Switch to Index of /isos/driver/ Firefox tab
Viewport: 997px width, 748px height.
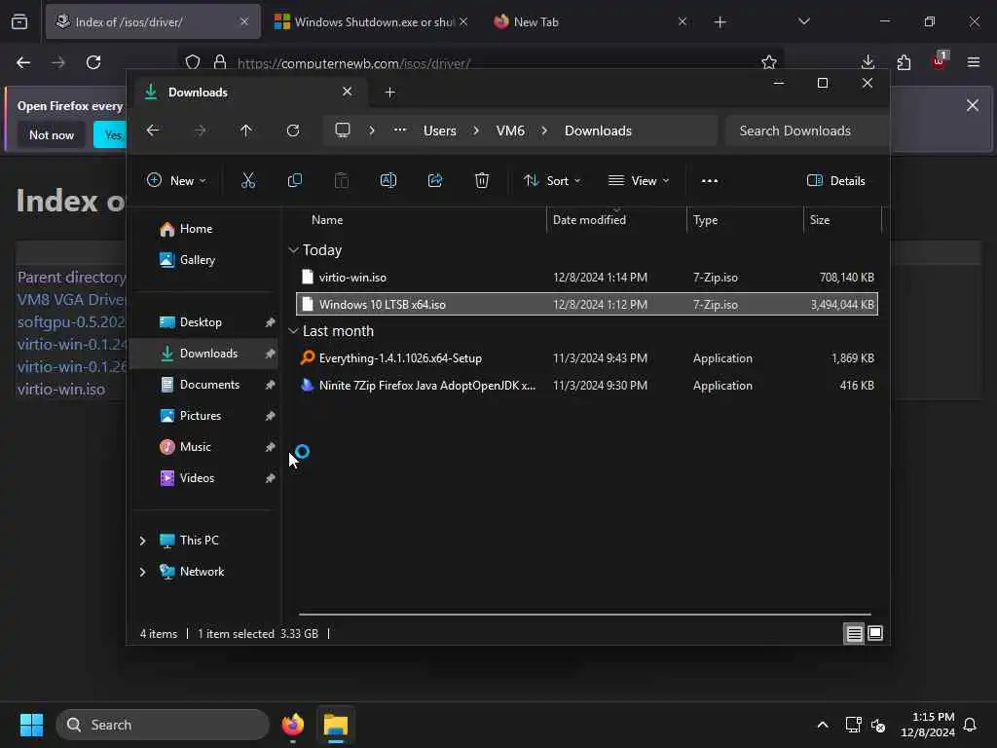[153, 21]
